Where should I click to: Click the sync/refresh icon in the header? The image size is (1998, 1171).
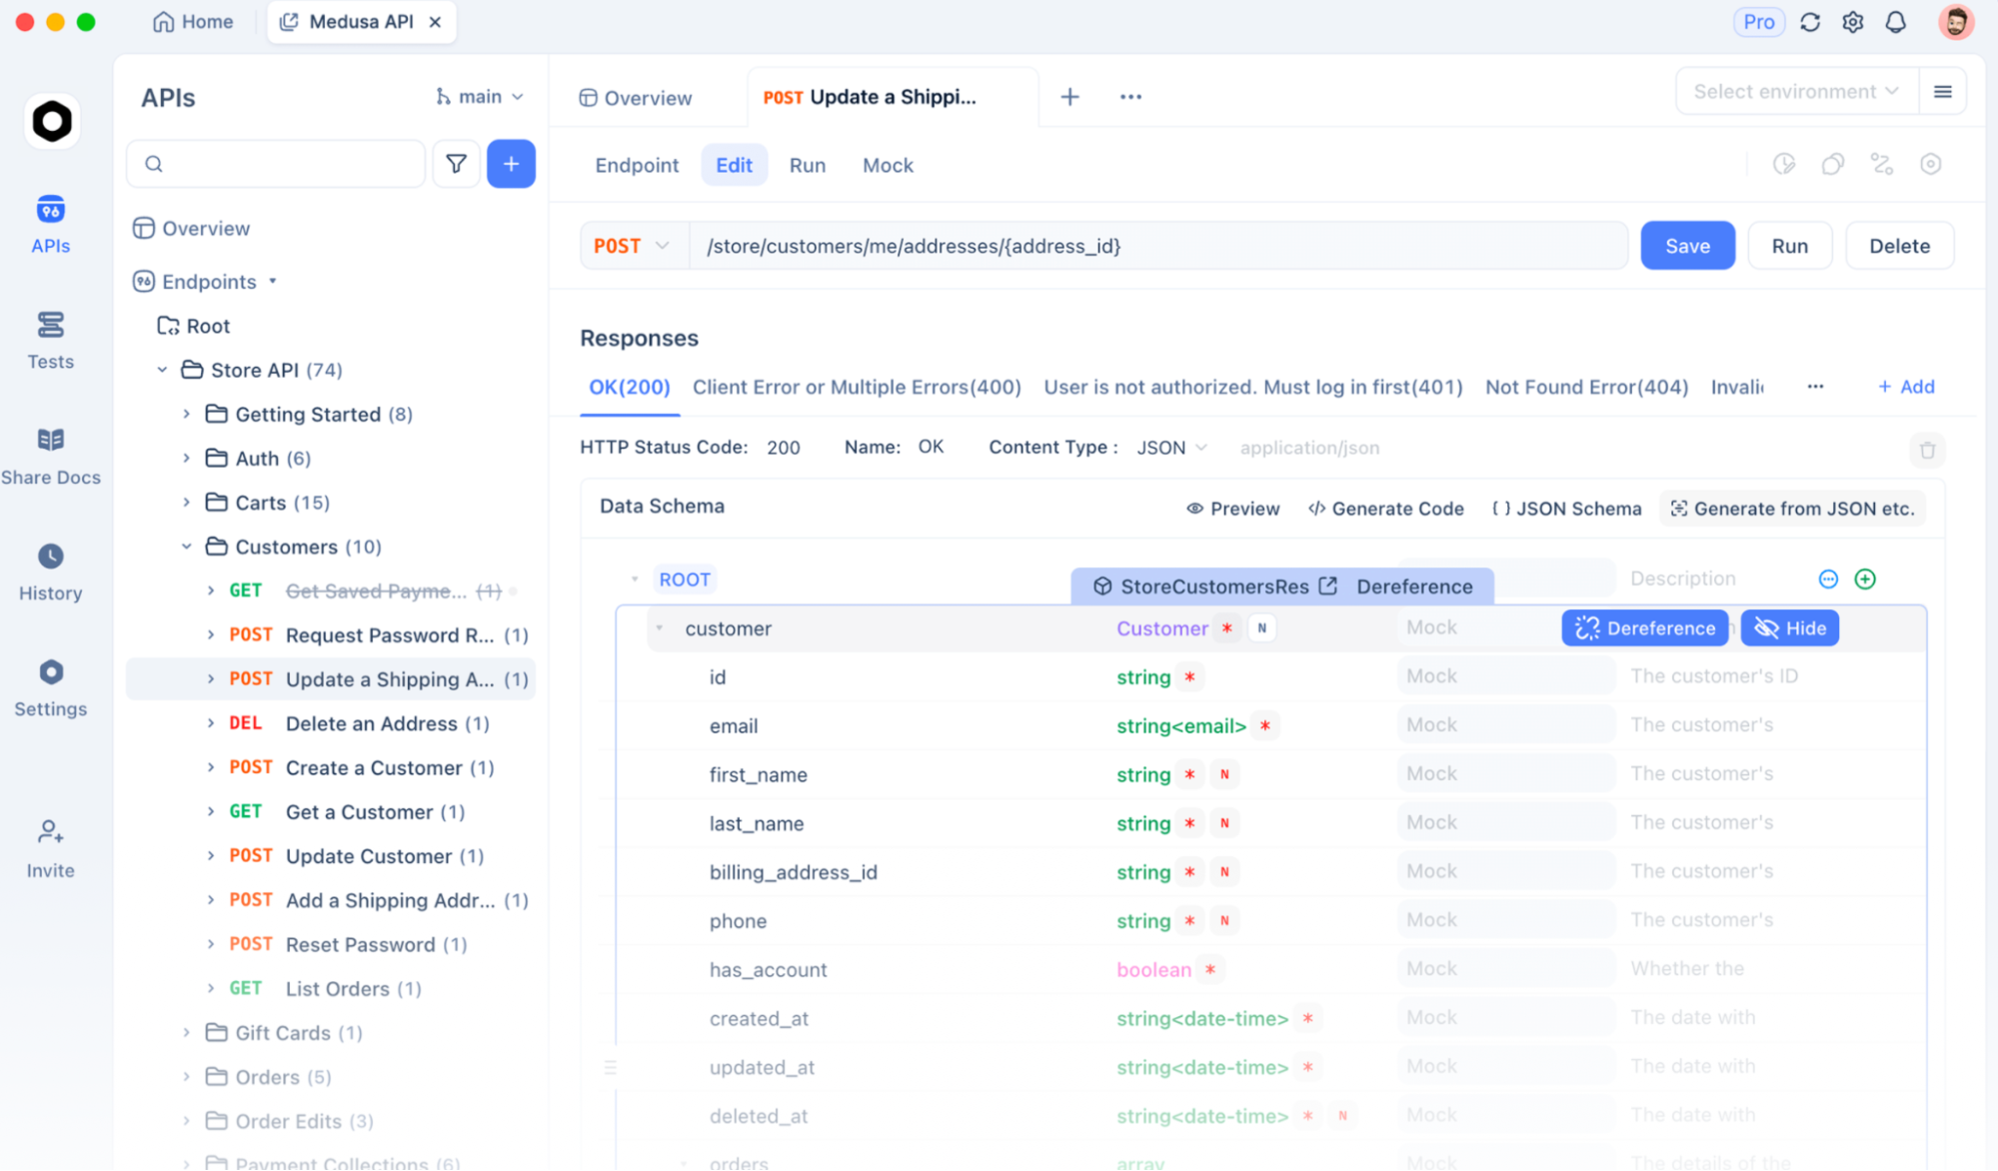(1810, 21)
